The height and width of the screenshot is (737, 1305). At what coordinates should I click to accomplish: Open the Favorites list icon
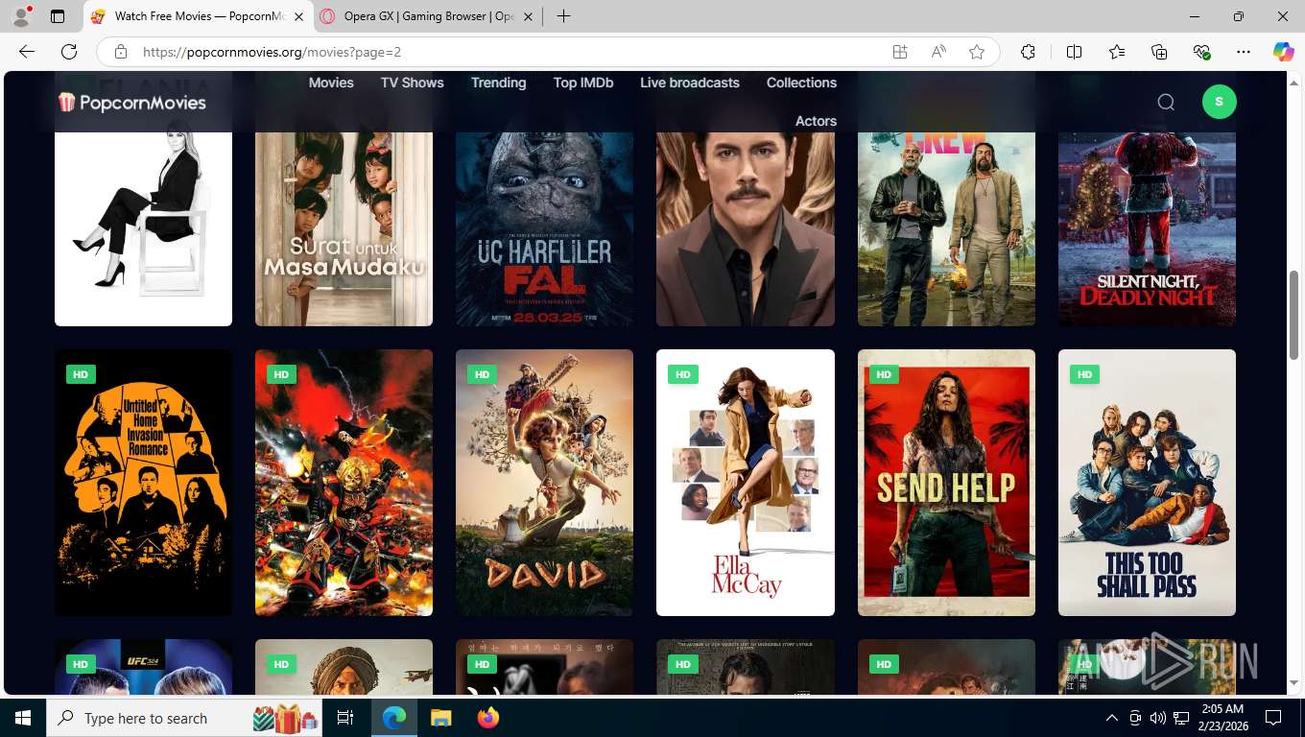click(x=1117, y=52)
